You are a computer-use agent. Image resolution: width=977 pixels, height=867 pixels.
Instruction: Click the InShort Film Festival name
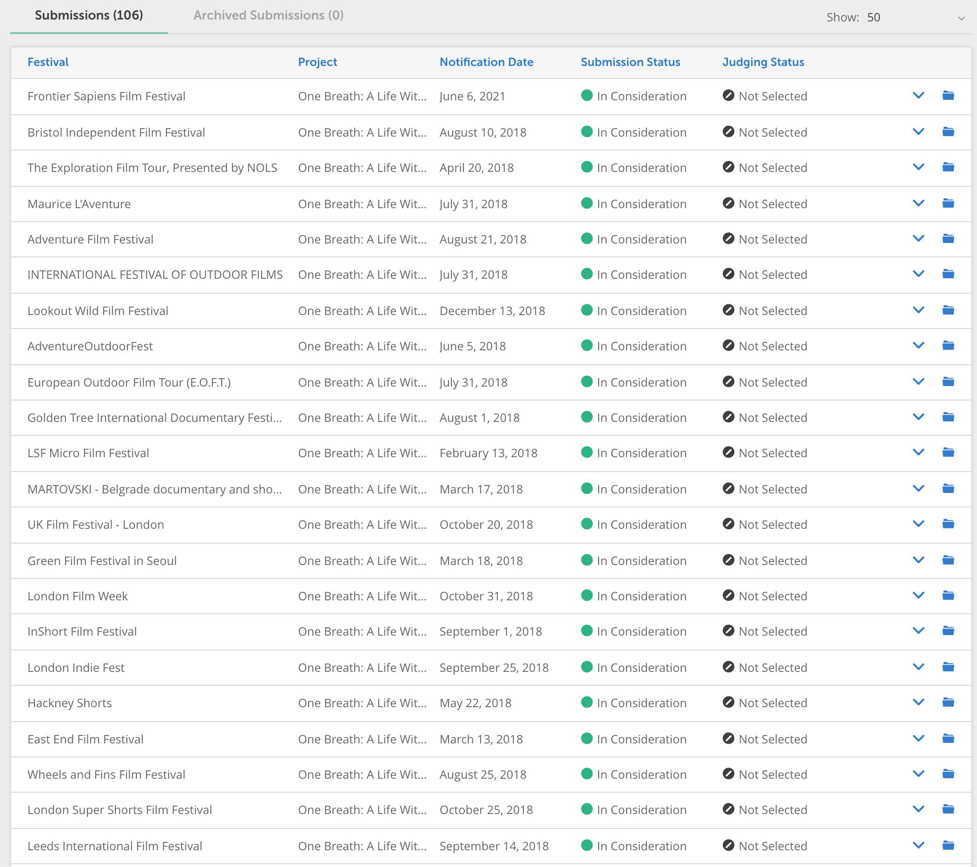[x=82, y=631]
